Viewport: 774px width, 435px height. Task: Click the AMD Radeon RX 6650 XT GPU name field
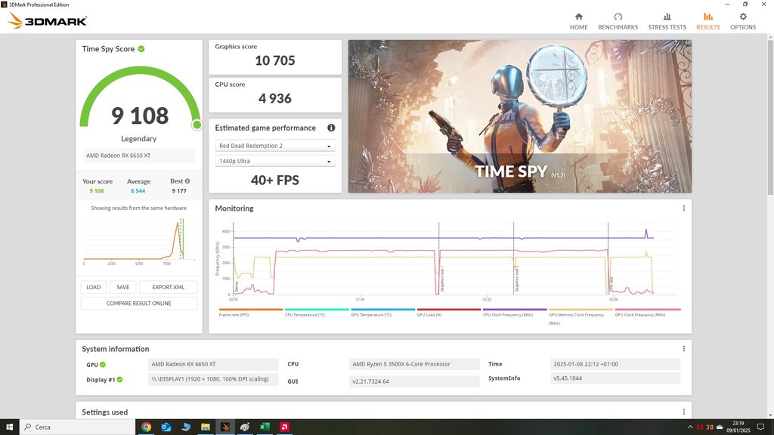(x=213, y=365)
